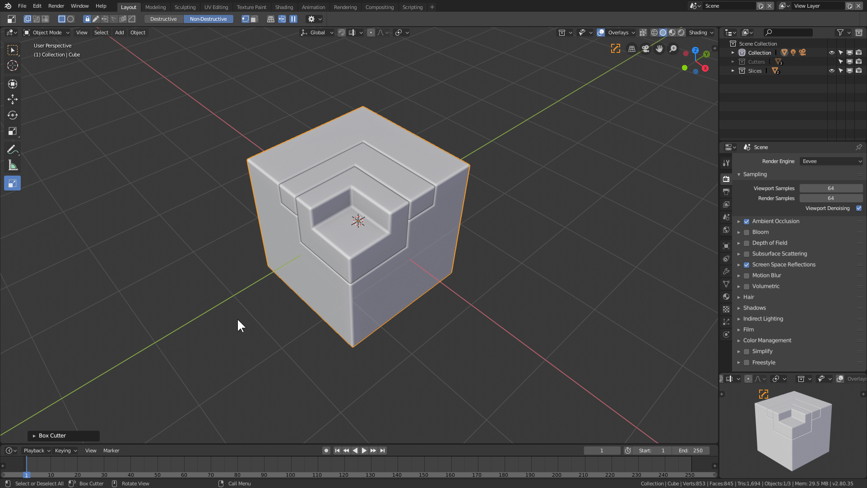Disable Ambient Occlusion checkbox
The image size is (867, 488).
click(746, 221)
